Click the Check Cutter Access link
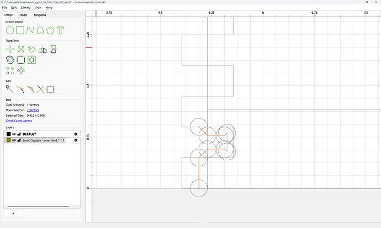This screenshot has height=228, width=381. [19, 121]
